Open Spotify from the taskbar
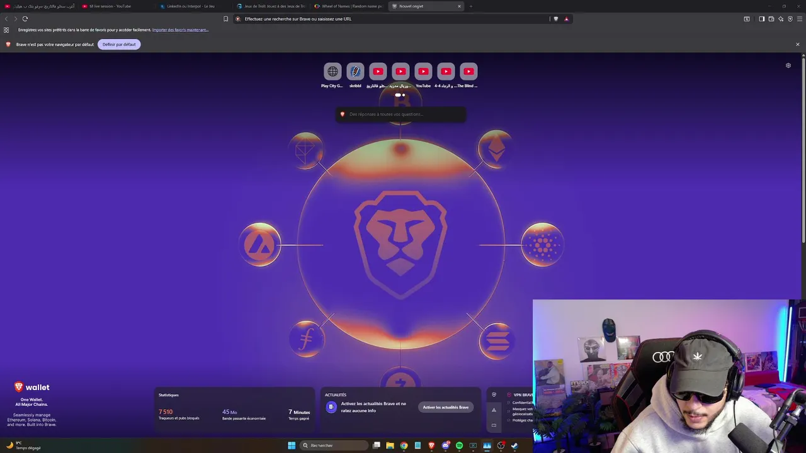 [x=459, y=445]
